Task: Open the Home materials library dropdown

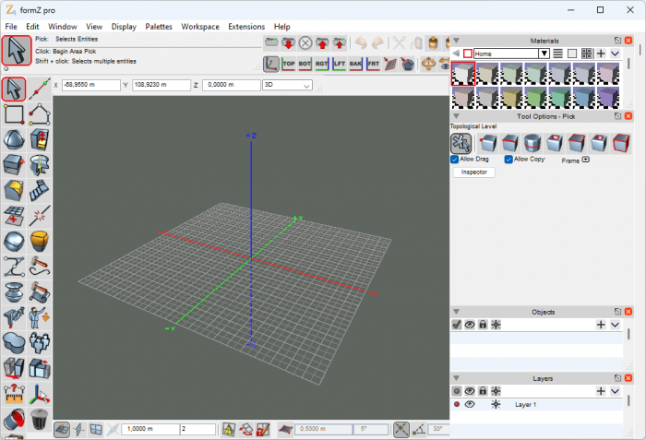Action: pyautogui.click(x=544, y=54)
